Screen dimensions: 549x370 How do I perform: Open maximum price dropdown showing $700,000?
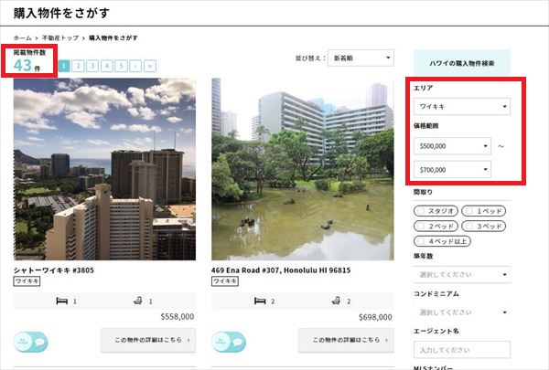[452, 170]
